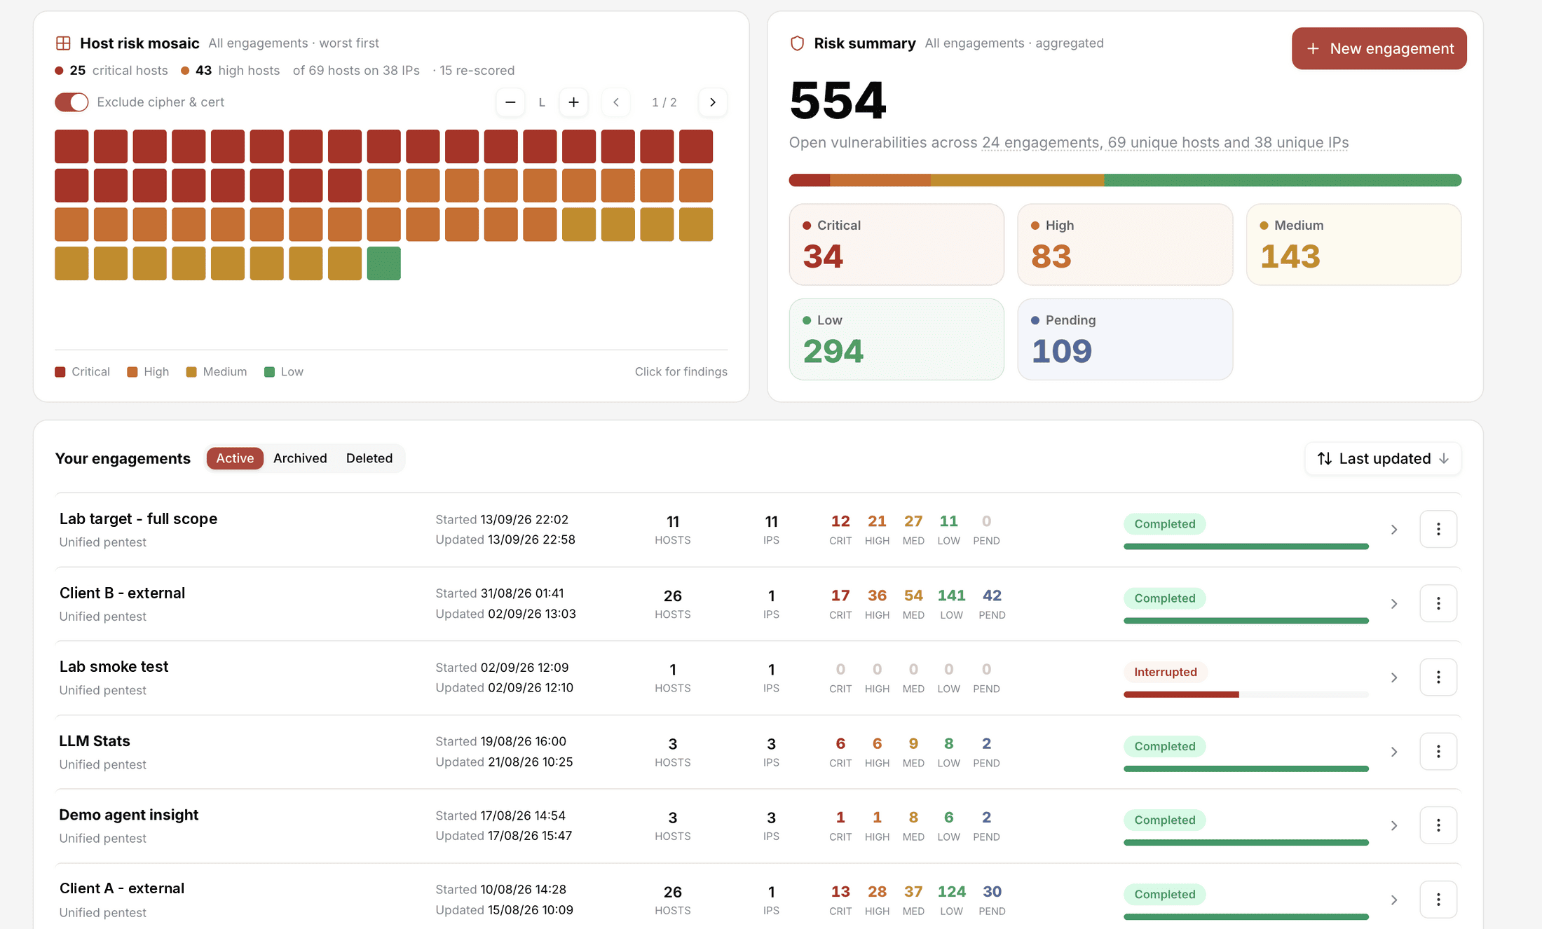Go to previous mosaic page

616,102
